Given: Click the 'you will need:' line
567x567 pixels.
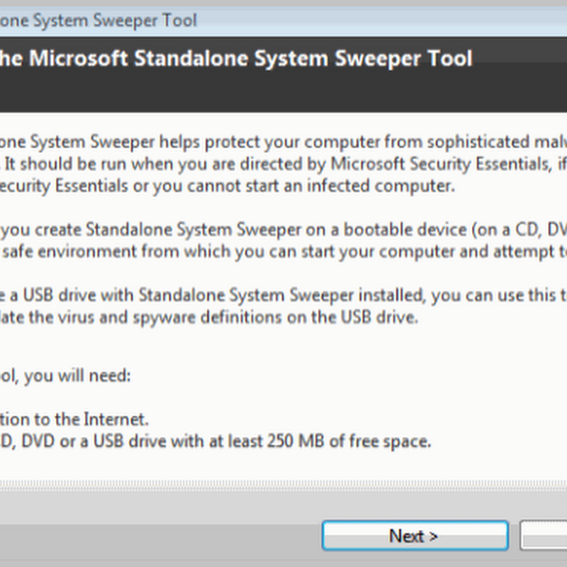Looking at the screenshot, I should click(78, 376).
